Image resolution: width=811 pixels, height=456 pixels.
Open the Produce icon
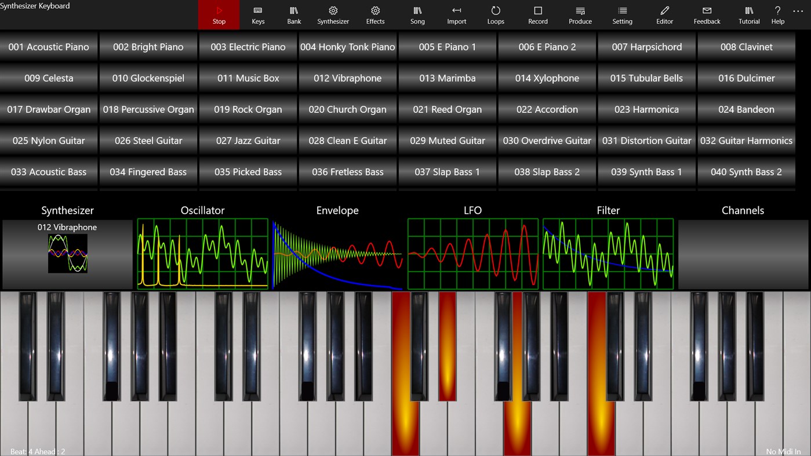coord(580,14)
